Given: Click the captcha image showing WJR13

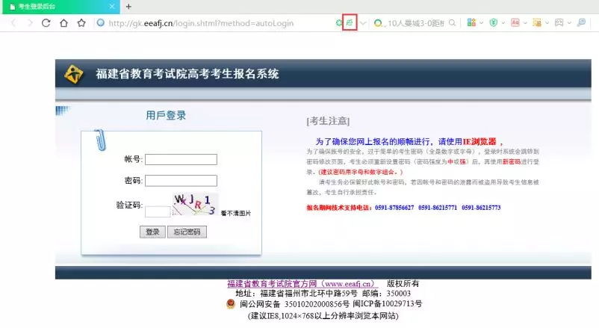Looking at the screenshot, I should 195,204.
